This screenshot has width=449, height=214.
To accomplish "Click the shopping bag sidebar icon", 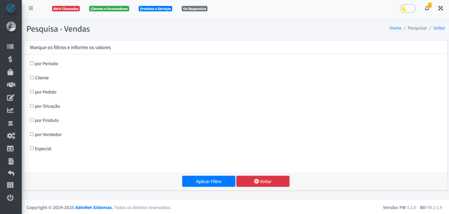I will [11, 72].
